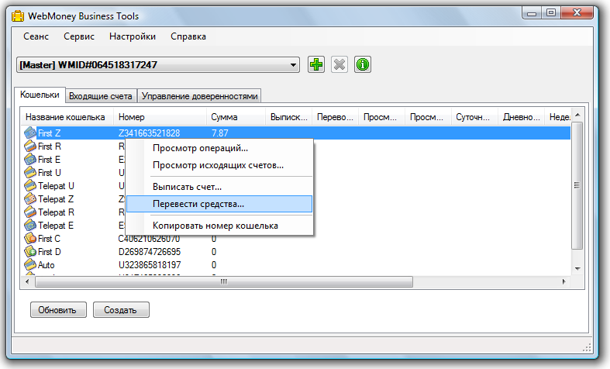Choose Просмотр операций in context menu
The width and height of the screenshot is (610, 369).
[219, 148]
